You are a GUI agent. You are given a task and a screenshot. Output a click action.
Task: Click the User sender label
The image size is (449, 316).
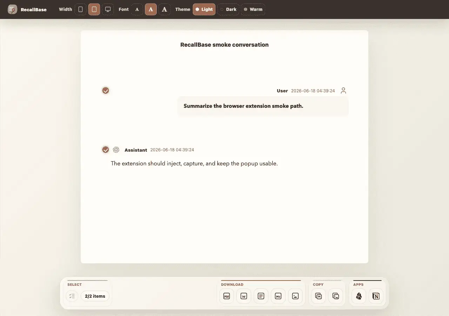(282, 91)
